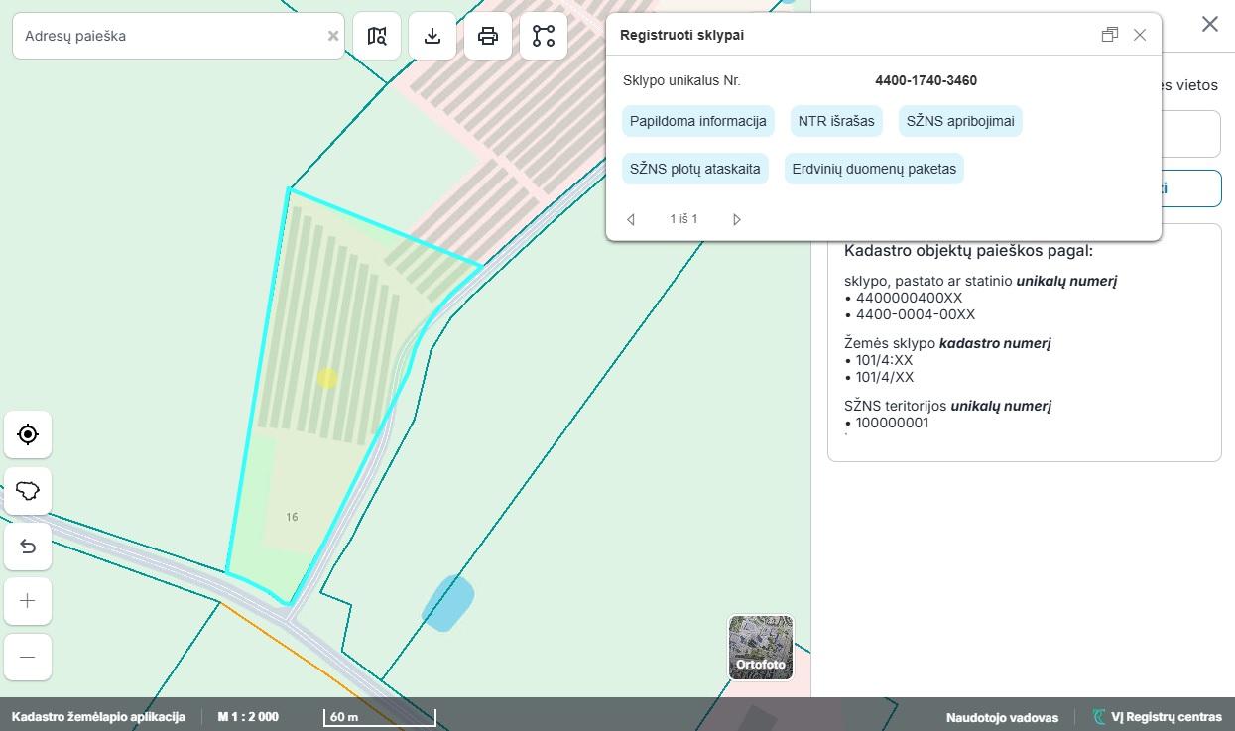This screenshot has width=1235, height=731.
Task: Switch basemap to Ortofoto
Action: (761, 648)
